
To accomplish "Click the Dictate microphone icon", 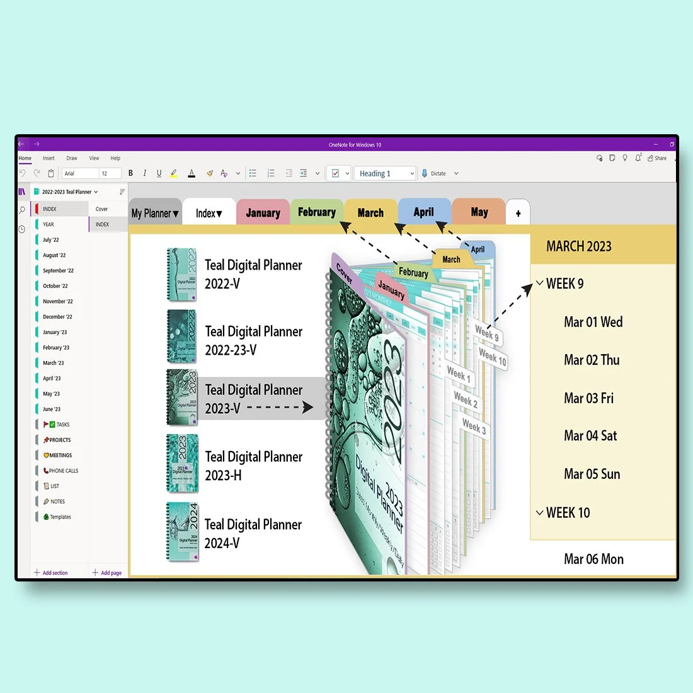I will click(424, 173).
